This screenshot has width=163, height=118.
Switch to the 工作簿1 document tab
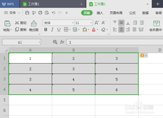(53, 4)
